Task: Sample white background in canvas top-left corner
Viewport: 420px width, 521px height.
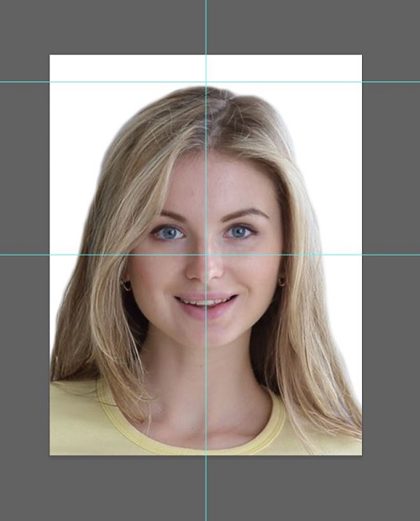Action: coord(66,68)
